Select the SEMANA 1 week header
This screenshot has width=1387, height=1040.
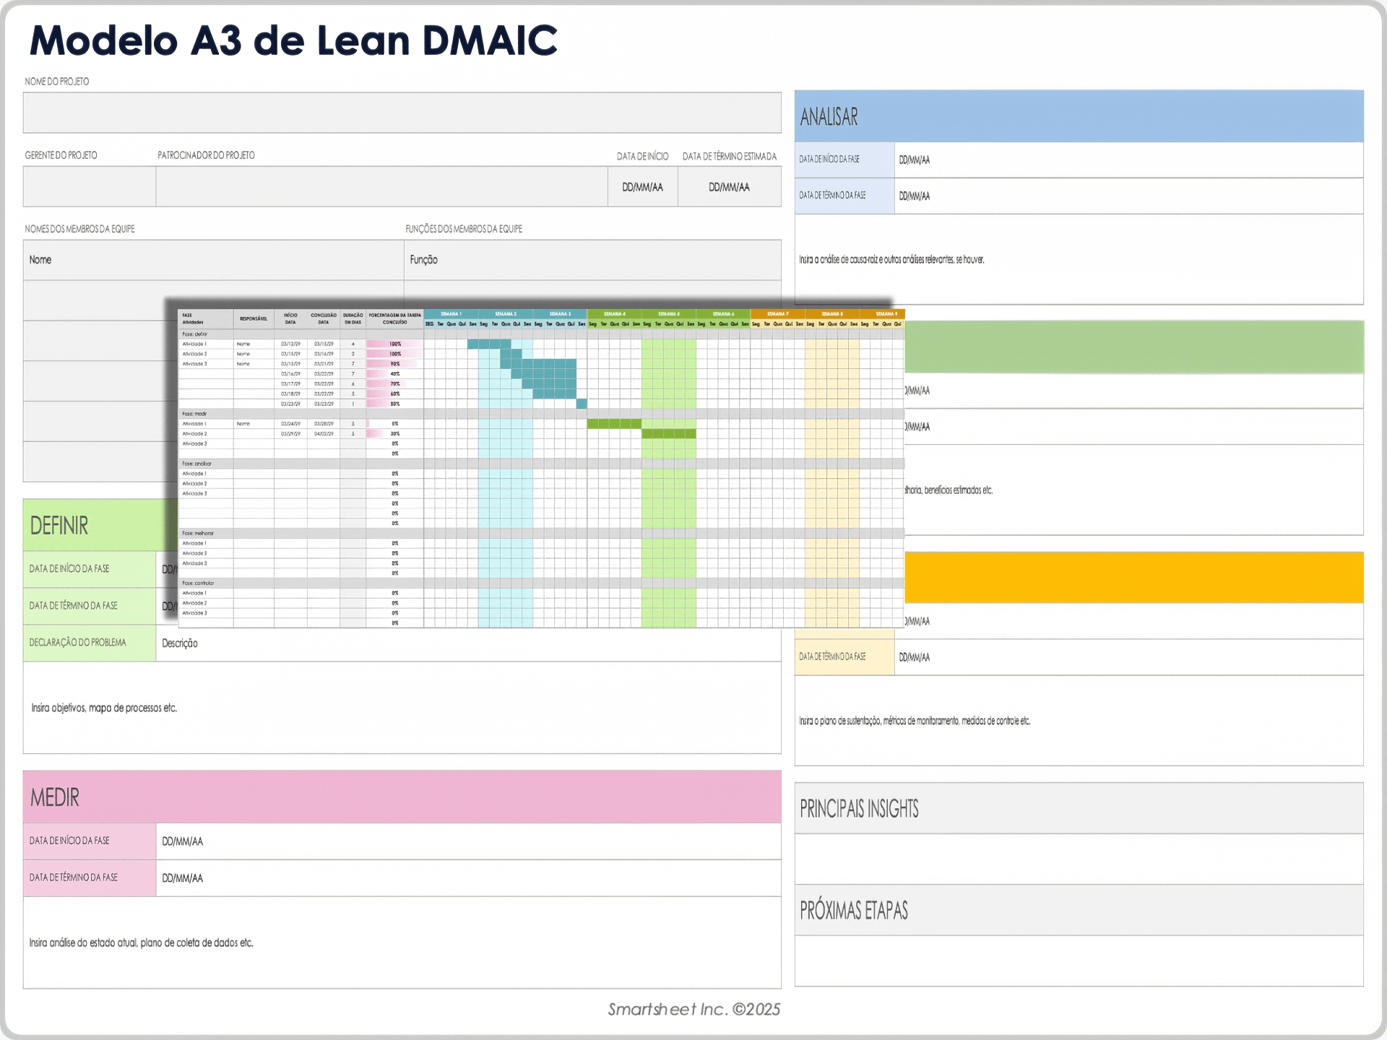point(452,313)
